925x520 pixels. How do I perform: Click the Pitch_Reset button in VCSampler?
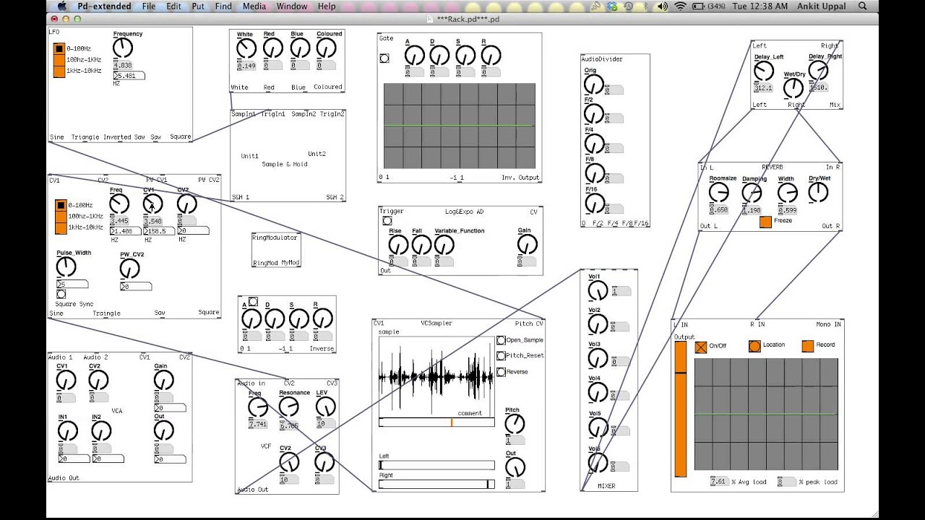pyautogui.click(x=501, y=356)
